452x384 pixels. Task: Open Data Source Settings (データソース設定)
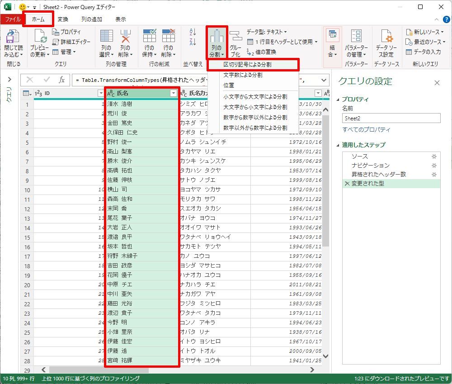point(386,37)
